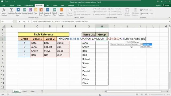Open Recently Used functions
Viewport: 171px width, 96px height.
[18, 12]
